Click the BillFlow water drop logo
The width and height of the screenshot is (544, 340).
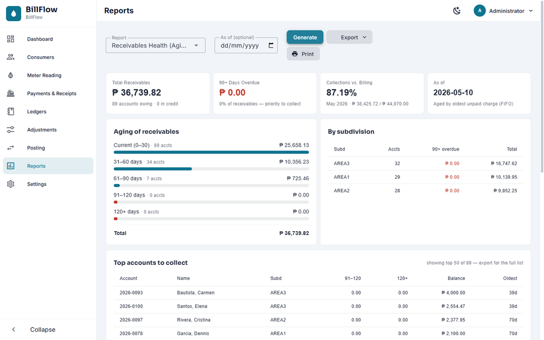pyautogui.click(x=14, y=14)
